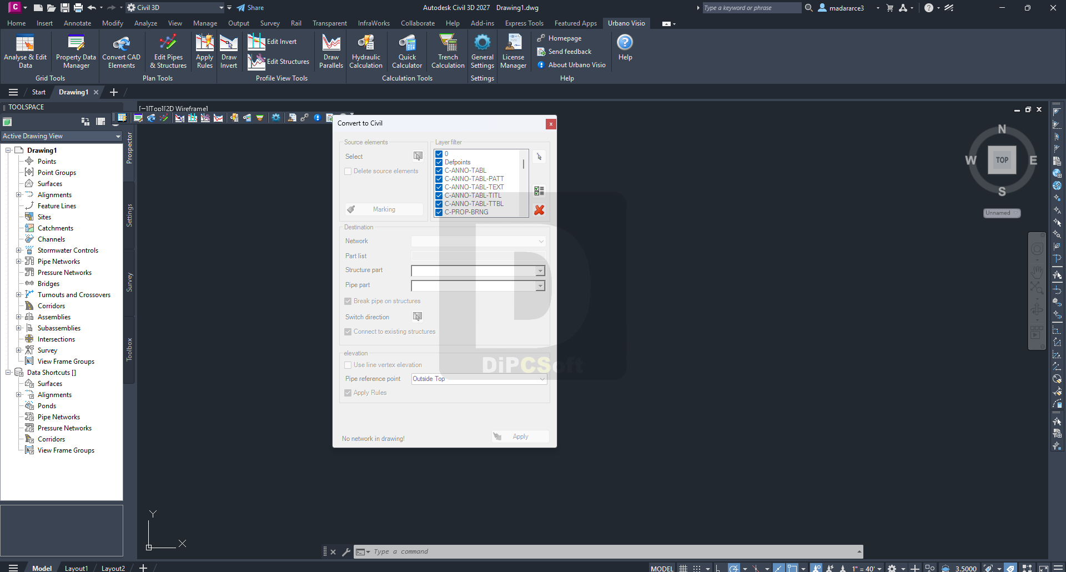Collapse the Data Shortcuts [] node

(x=8, y=373)
